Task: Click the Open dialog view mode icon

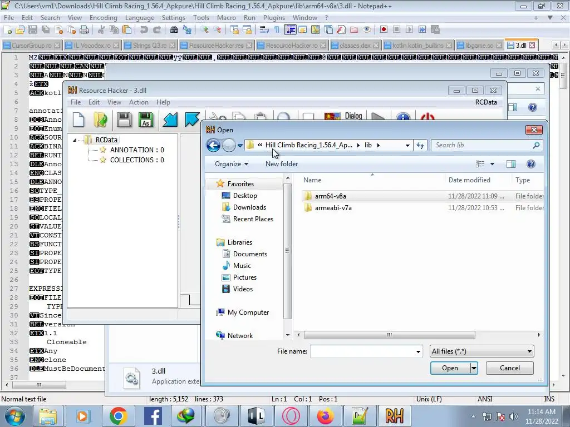Action: [480, 164]
